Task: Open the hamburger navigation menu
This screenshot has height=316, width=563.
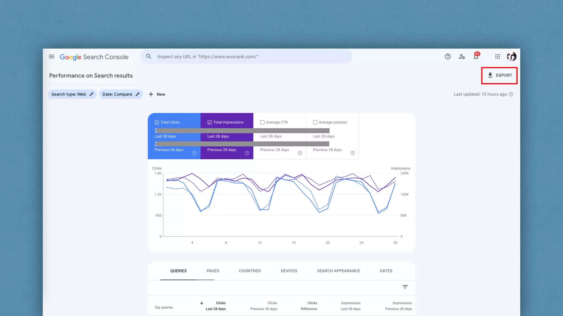Action: point(51,57)
